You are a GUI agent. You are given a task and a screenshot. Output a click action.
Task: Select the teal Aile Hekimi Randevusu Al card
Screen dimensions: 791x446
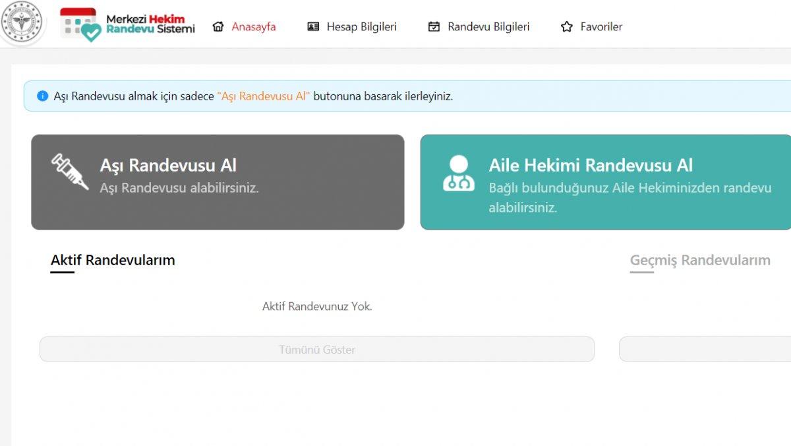[x=605, y=181]
